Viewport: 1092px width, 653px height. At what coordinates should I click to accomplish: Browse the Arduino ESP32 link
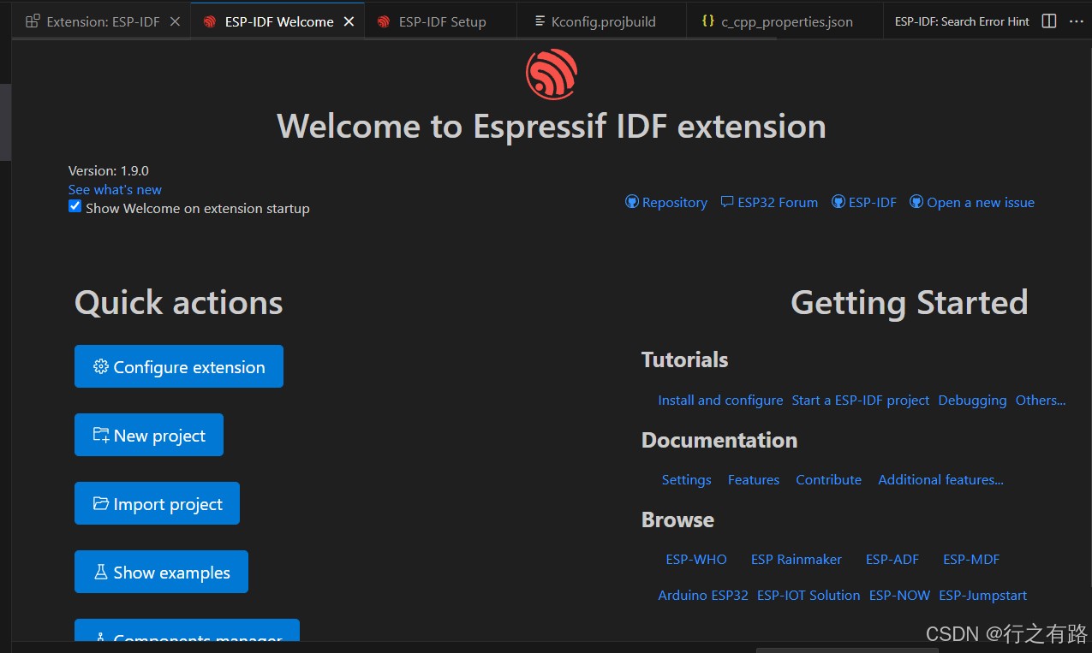[703, 595]
